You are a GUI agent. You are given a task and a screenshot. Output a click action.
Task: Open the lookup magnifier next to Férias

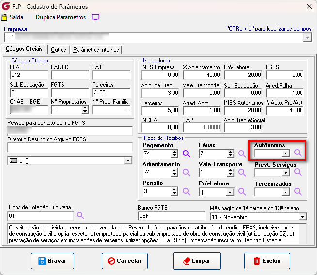(242, 154)
